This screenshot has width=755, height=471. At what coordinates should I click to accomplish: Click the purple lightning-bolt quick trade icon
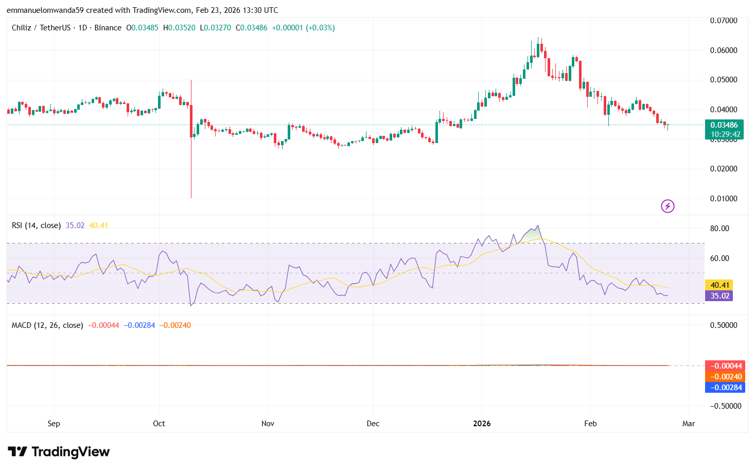click(667, 206)
